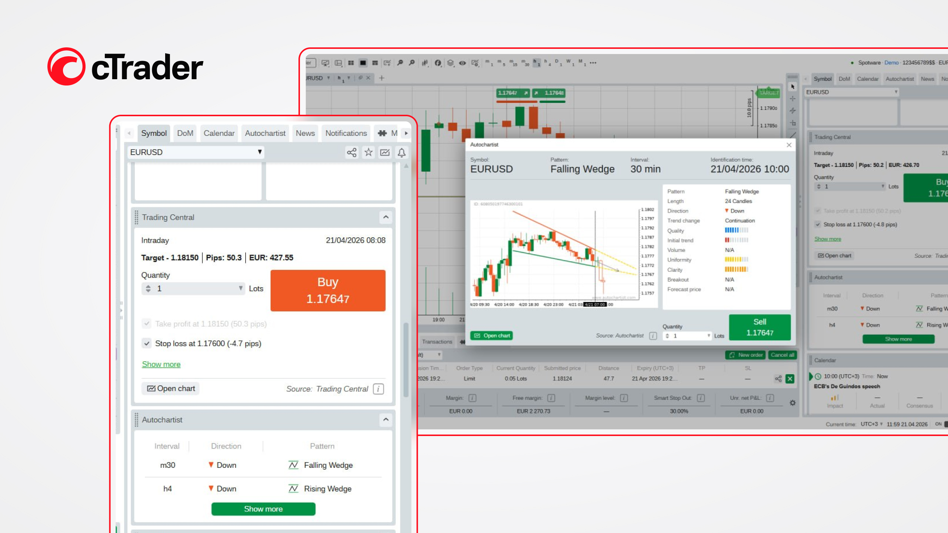The image size is (948, 533).
Task: Click the price alert bell icon
Action: point(402,152)
